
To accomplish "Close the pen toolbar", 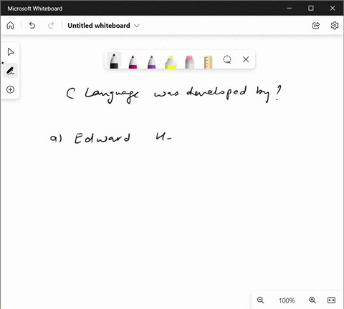I will (246, 59).
